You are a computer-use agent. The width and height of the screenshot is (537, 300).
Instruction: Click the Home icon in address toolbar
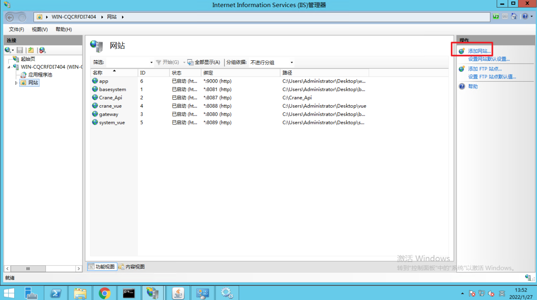(514, 17)
